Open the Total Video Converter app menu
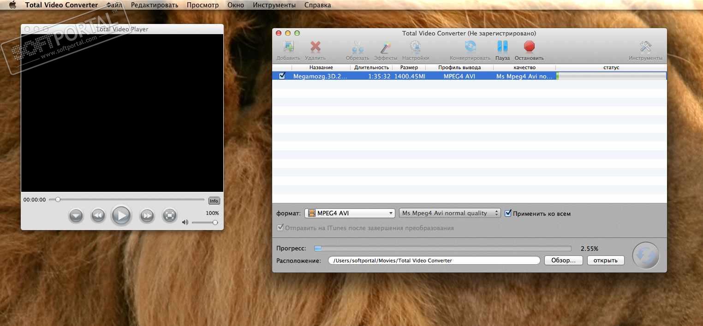 61,5
